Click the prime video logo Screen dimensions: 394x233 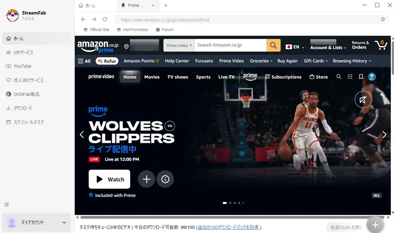101,77
